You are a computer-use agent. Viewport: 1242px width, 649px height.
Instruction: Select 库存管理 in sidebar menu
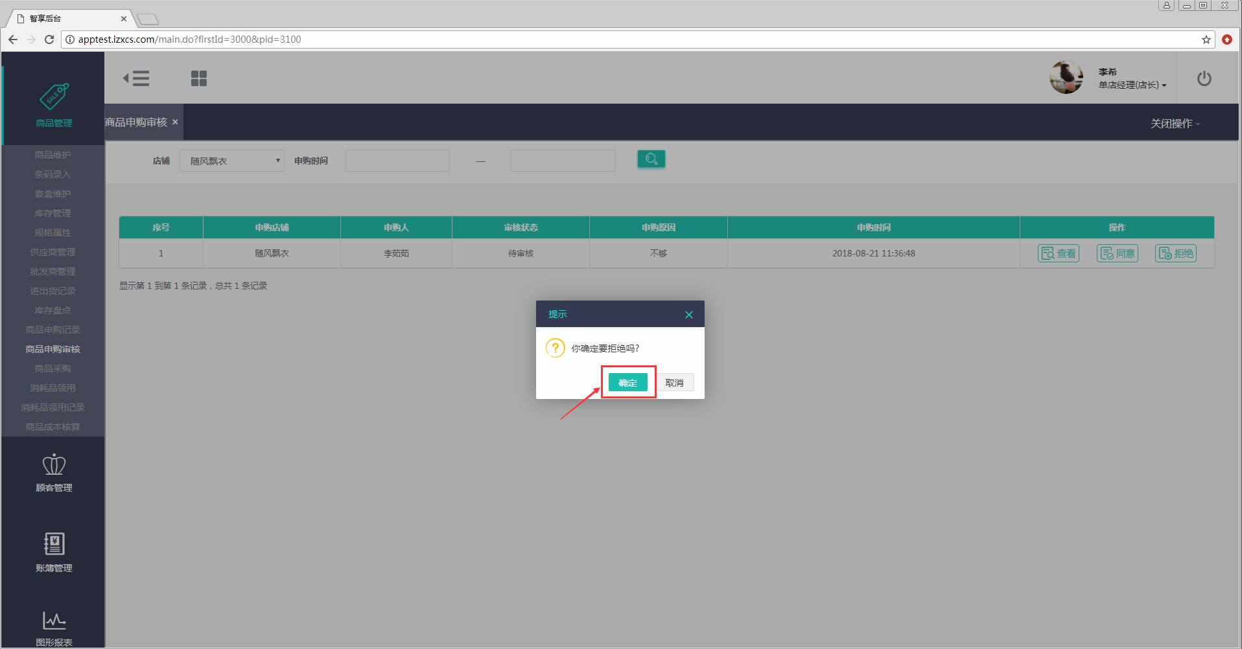53,213
